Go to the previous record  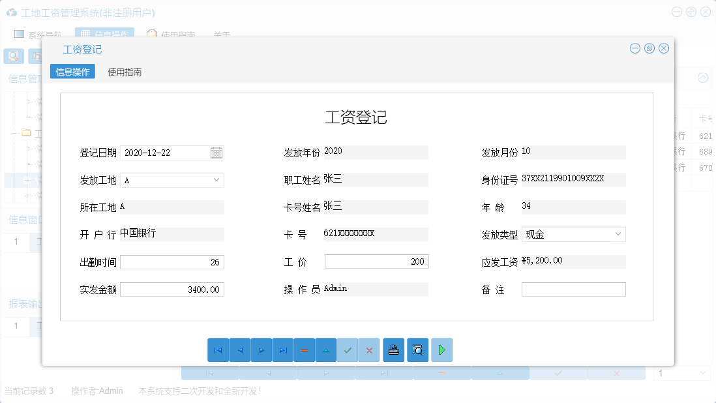pos(240,350)
